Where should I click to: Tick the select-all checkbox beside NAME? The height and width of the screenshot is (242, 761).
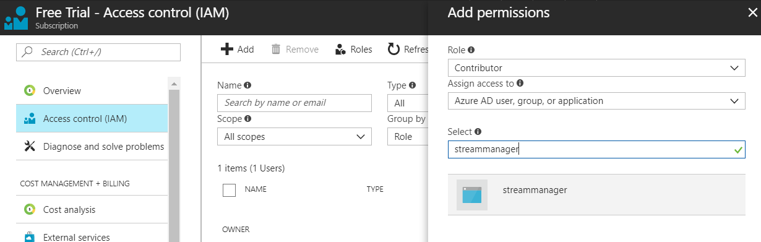[x=229, y=189]
